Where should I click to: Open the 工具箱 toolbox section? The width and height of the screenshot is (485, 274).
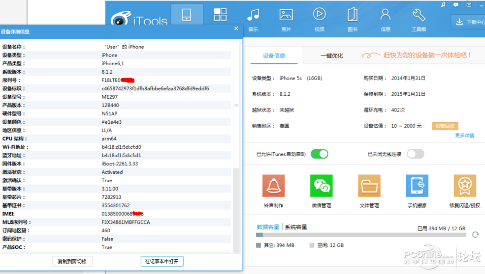click(419, 20)
